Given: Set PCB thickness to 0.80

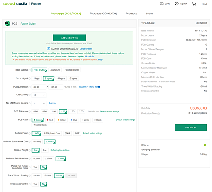Looking at the screenshot, I should pyautogui.click(x=44, y=111).
